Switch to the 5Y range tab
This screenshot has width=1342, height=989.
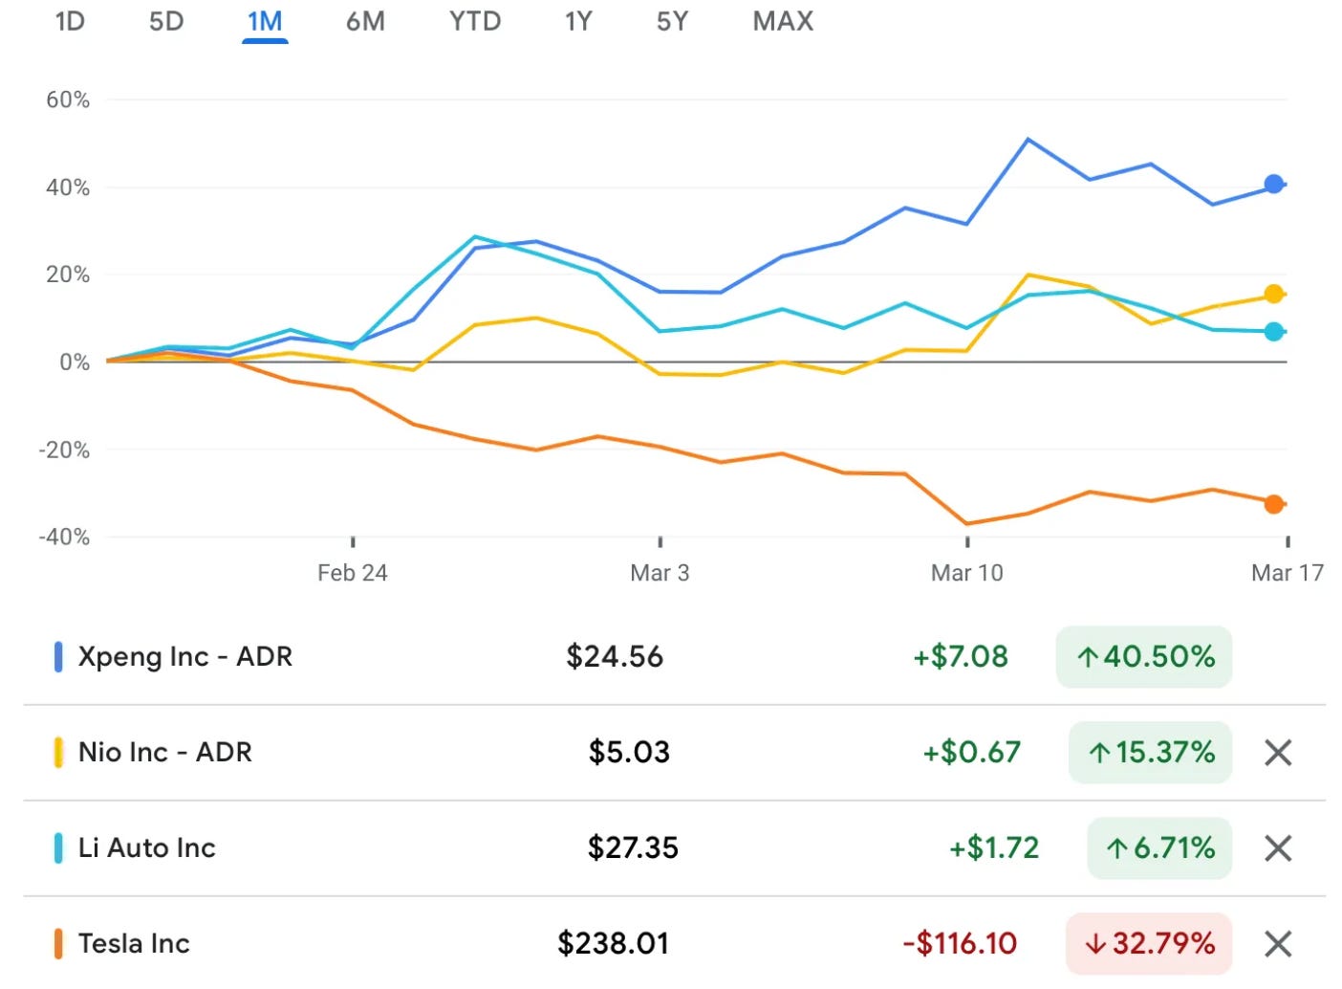(x=672, y=21)
